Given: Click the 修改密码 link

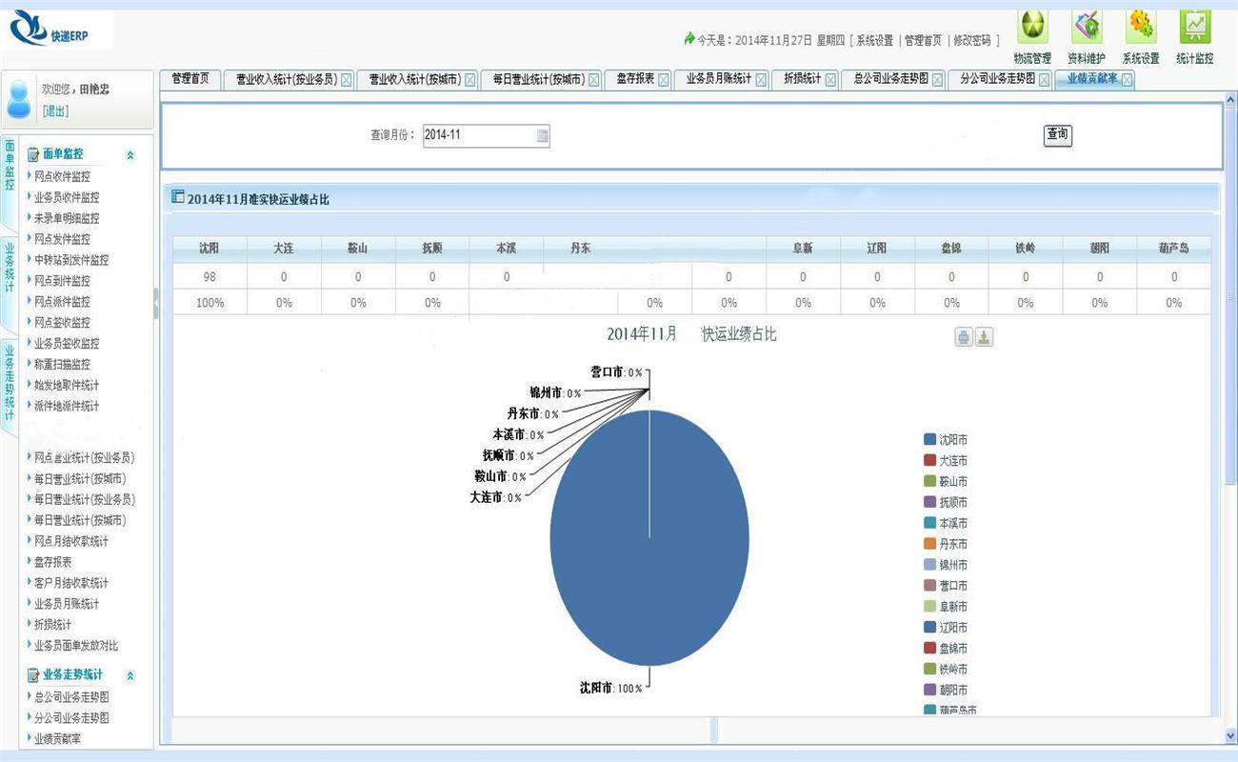Looking at the screenshot, I should (971, 40).
